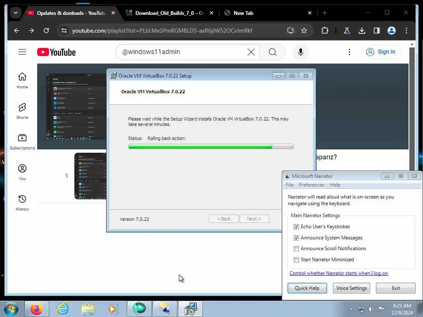Click the YouTube logo
The height and width of the screenshot is (317, 423).
coord(56,52)
